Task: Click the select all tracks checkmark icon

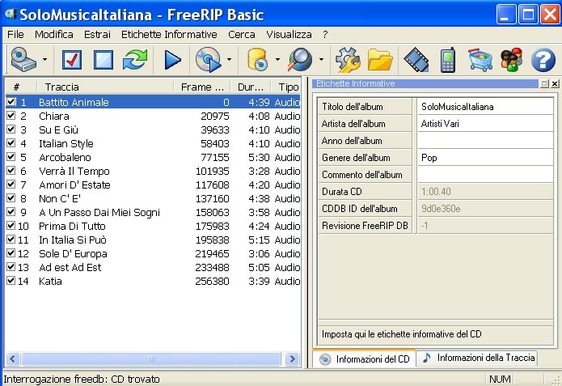Action: click(72, 60)
